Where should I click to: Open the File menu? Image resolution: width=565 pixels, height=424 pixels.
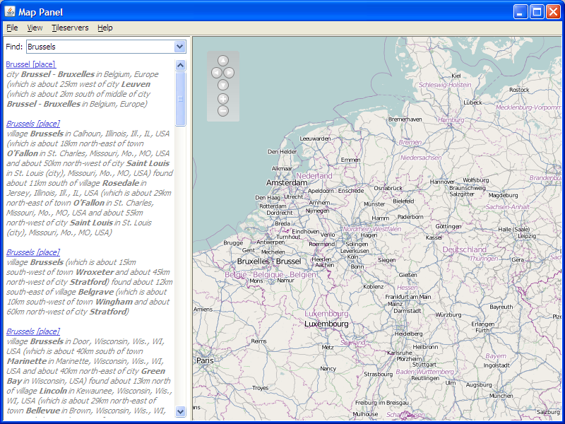[x=12, y=28]
